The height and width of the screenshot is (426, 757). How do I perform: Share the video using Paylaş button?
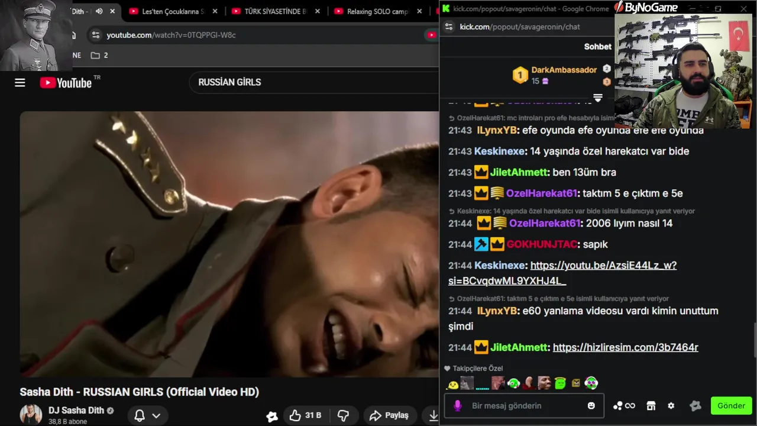(x=389, y=415)
